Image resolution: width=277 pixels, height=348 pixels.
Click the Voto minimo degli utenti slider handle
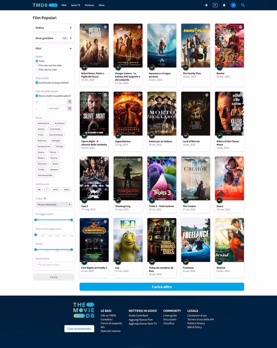[x=36, y=235]
